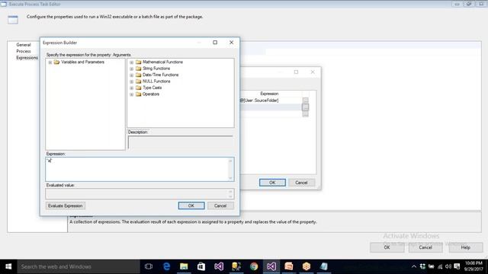Open Google Chrome from the taskbar

pos(254,266)
